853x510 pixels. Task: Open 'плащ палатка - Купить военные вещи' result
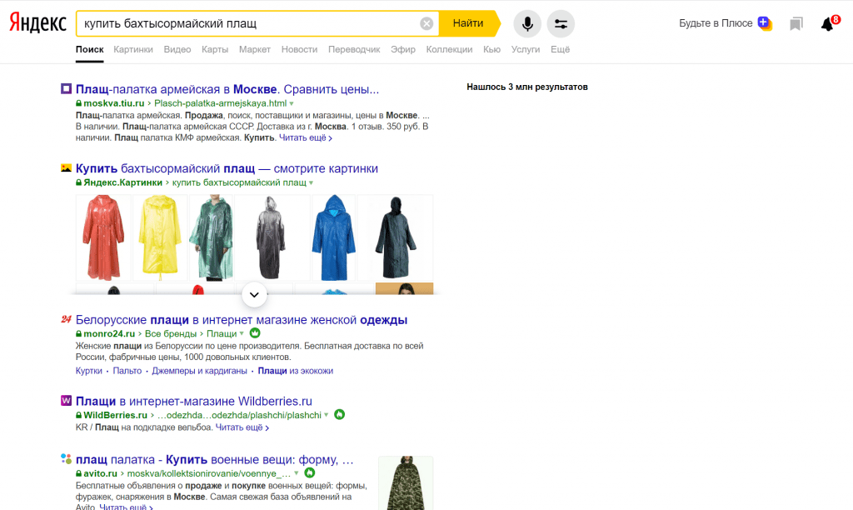coord(214,460)
